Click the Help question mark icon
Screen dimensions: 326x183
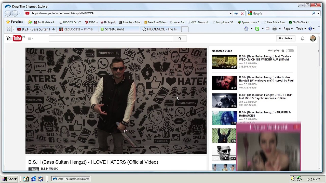(310, 29)
